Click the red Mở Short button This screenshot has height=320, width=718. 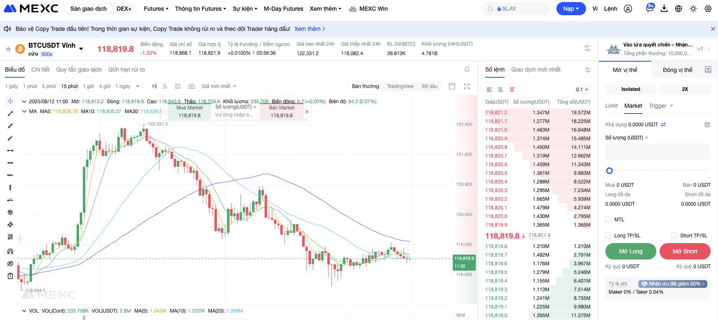[x=685, y=251]
